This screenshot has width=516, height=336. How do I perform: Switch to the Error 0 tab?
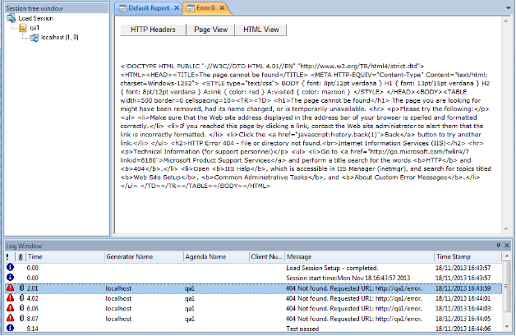click(x=205, y=8)
